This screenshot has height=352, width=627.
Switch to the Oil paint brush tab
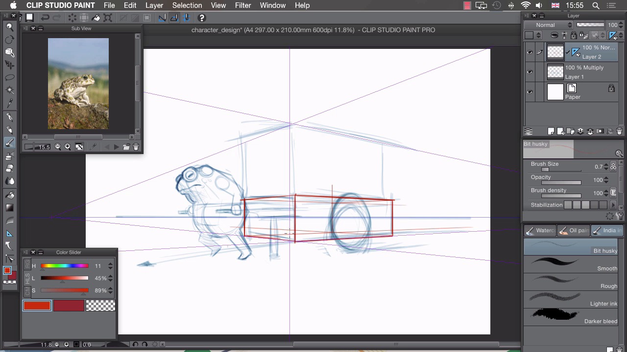pos(574,231)
